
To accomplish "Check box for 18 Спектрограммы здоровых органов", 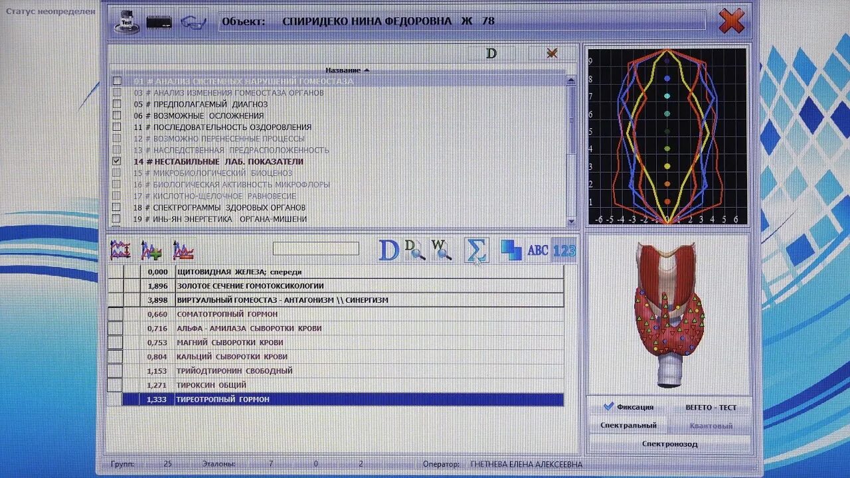I will (117, 207).
